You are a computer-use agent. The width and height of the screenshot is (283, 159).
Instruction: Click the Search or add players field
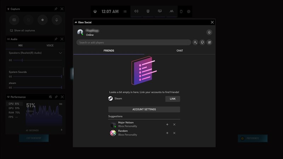[134, 42]
